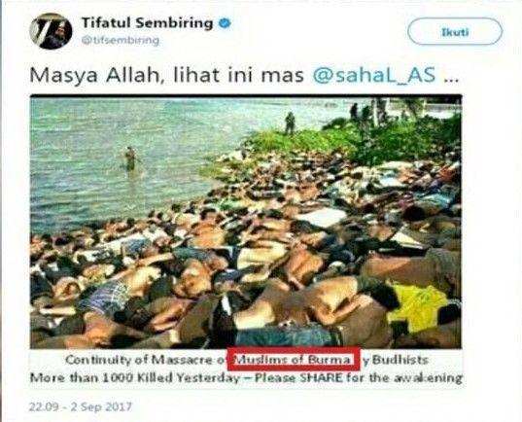
Task: Click the person standing on the grassy bank
Action: tap(290, 123)
